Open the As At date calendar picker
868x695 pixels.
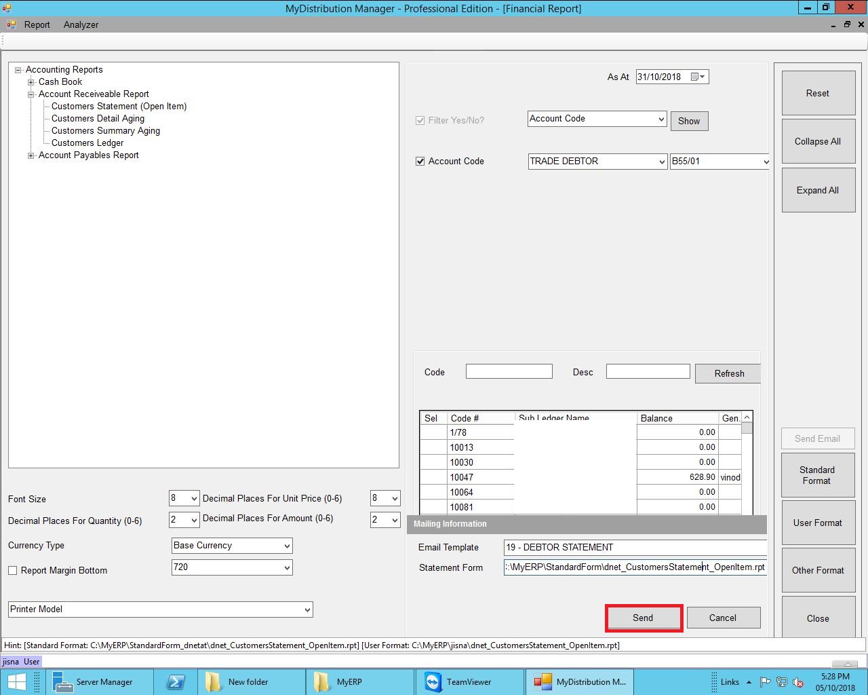tap(698, 77)
